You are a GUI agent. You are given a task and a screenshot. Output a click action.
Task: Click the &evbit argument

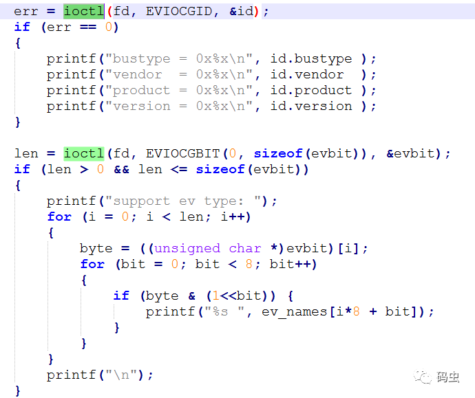tap(410, 153)
